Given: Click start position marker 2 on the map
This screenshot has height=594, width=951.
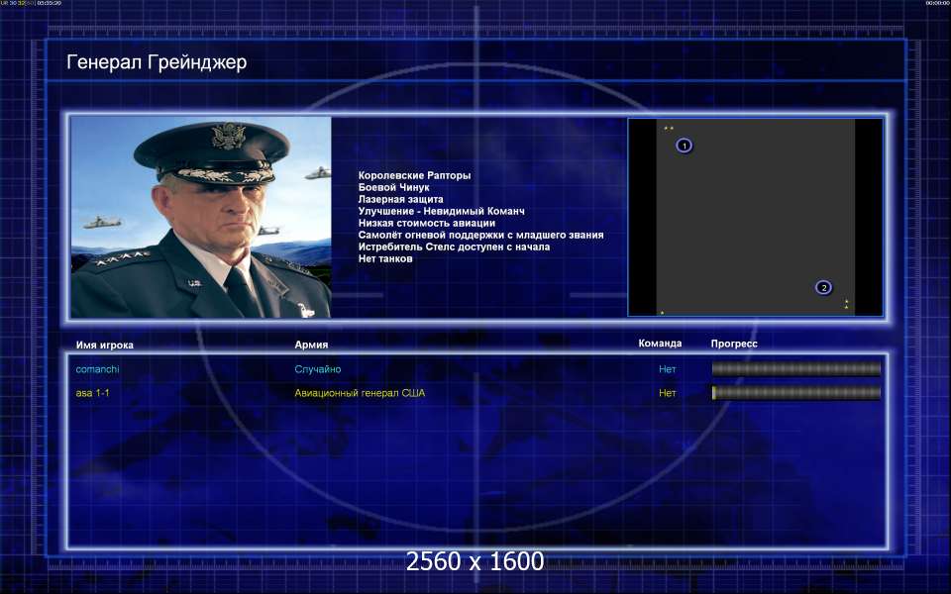Looking at the screenshot, I should tap(823, 287).
